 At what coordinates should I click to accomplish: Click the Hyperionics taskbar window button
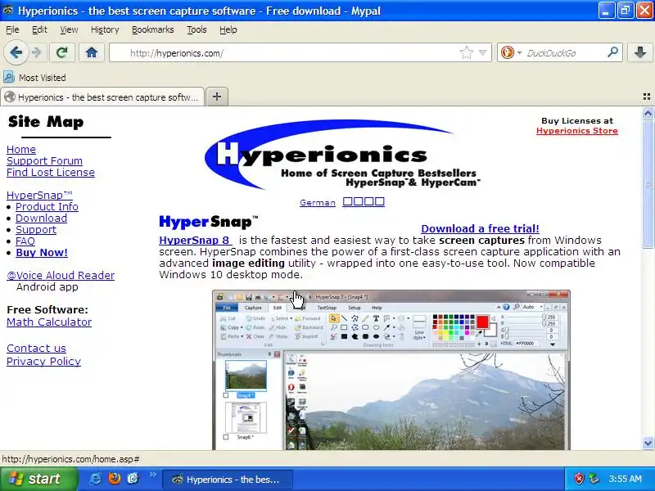pos(228,480)
